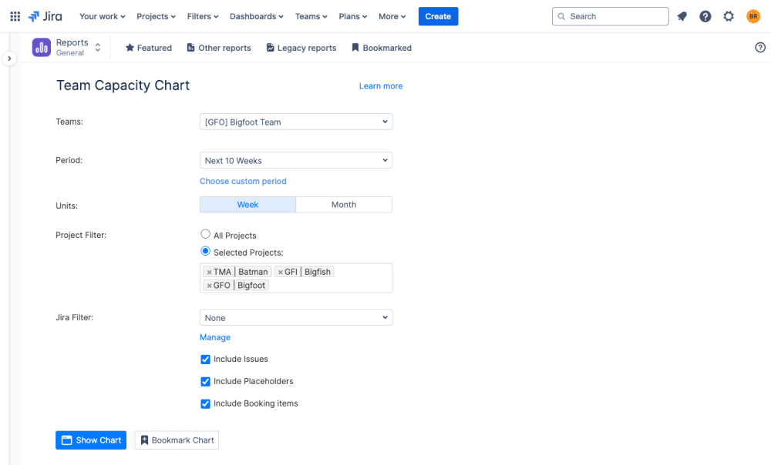Click the Reports purple chart icon
The image size is (771, 465).
tap(42, 48)
